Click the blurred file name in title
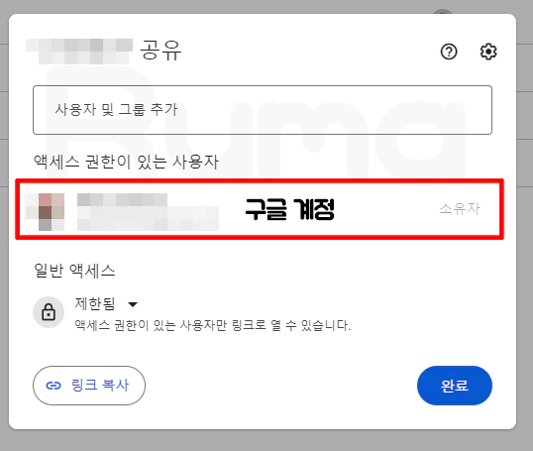The image size is (533, 451). [79, 52]
